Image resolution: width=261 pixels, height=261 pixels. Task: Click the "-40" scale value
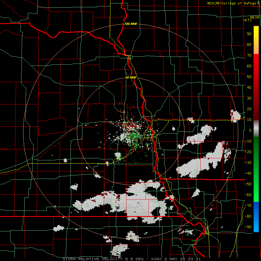click(x=248, y=173)
